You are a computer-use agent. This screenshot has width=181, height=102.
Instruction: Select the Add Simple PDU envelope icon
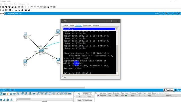point(26,10)
